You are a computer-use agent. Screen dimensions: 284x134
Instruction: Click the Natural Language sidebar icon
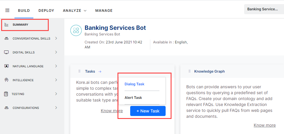click(x=6, y=66)
